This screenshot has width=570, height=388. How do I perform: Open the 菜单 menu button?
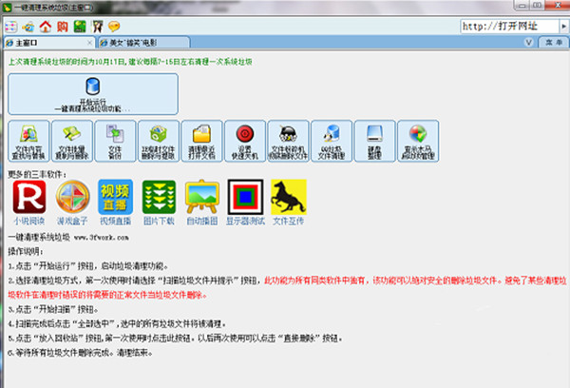click(554, 43)
